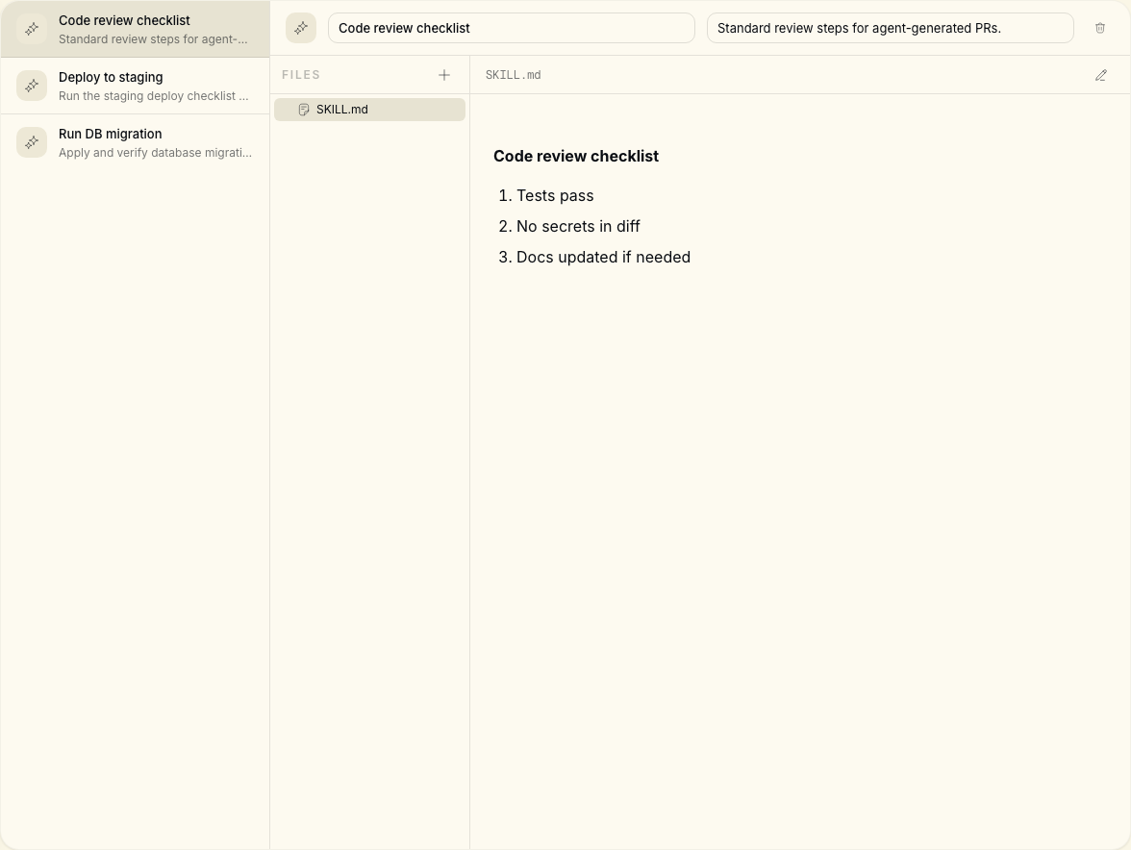1131x850 pixels.
Task: Click the SKILL.md filename header in the editor
Action: click(513, 75)
